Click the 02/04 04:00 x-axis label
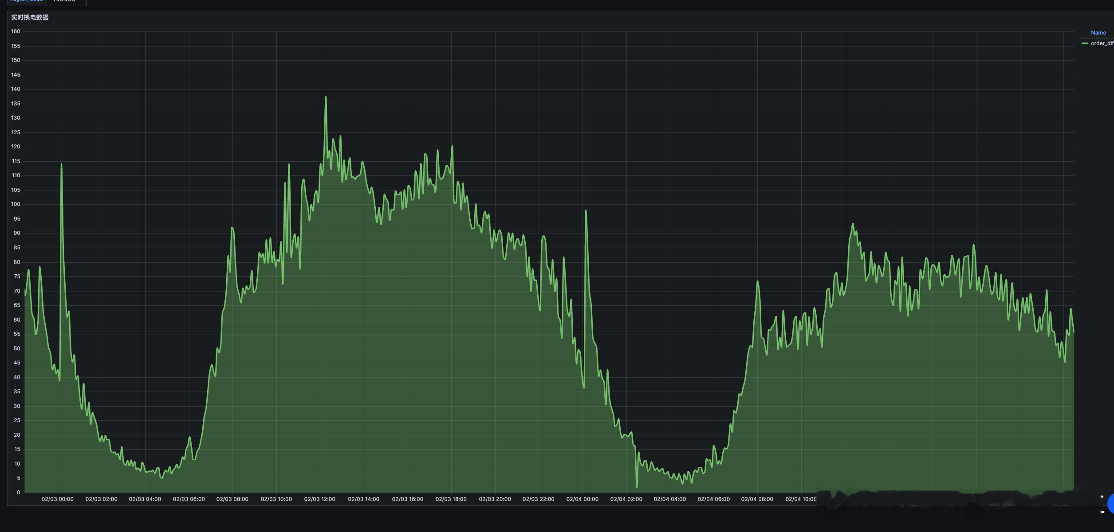The width and height of the screenshot is (1114, 532). (669, 499)
